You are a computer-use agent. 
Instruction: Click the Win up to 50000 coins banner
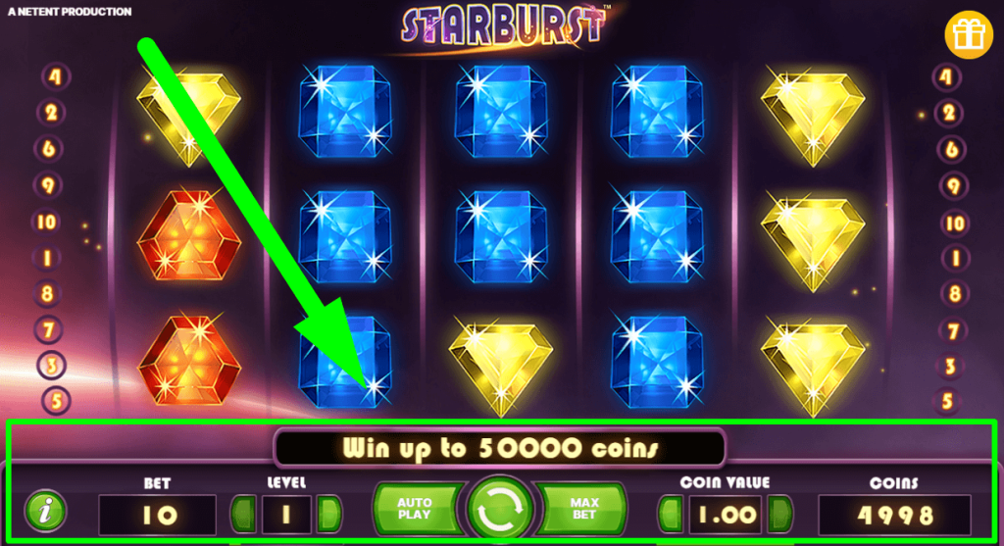point(500,447)
